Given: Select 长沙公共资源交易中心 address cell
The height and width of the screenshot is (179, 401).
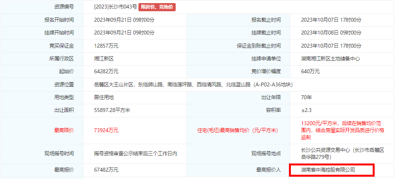Looking at the screenshot, I should click(343, 154).
